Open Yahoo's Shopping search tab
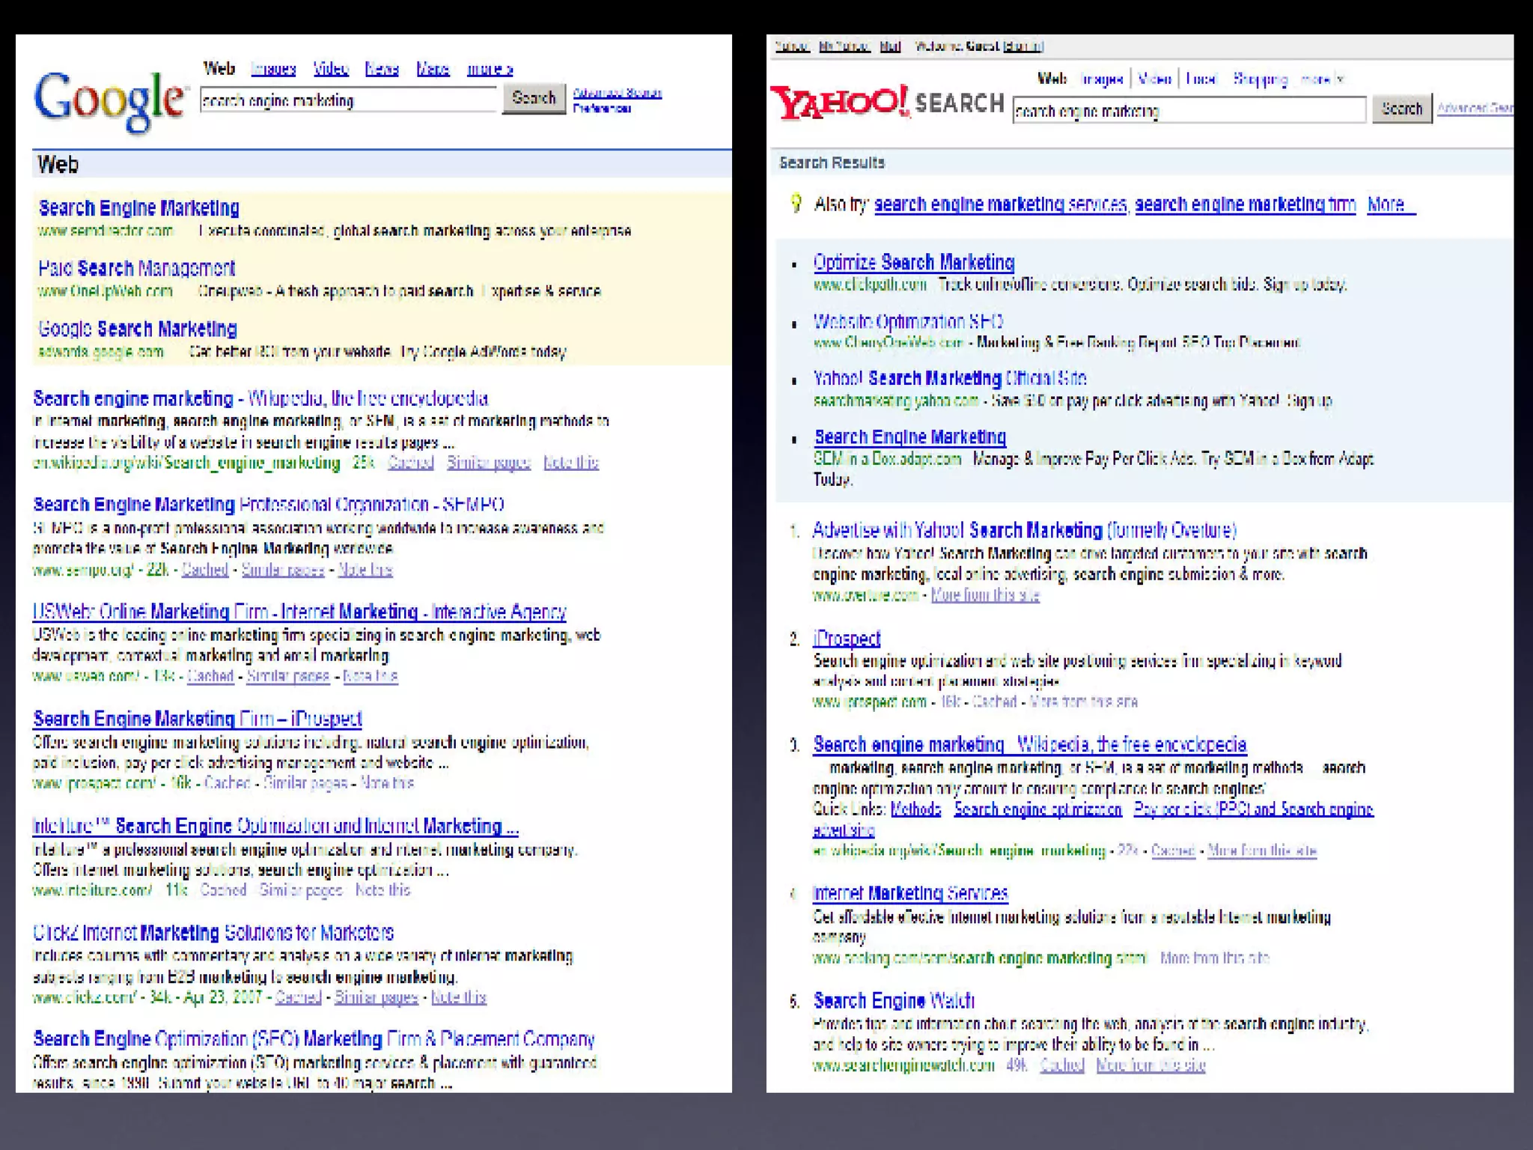 coord(1260,79)
